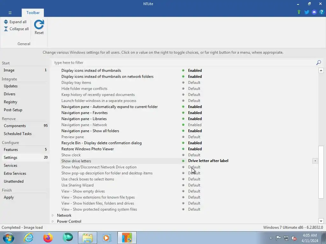Image resolution: width=326 pixels, height=244 pixels.
Task: Click the Expand all icon
Action: 6,22
